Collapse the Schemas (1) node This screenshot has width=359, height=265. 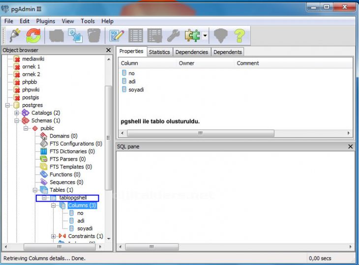pos(17,121)
